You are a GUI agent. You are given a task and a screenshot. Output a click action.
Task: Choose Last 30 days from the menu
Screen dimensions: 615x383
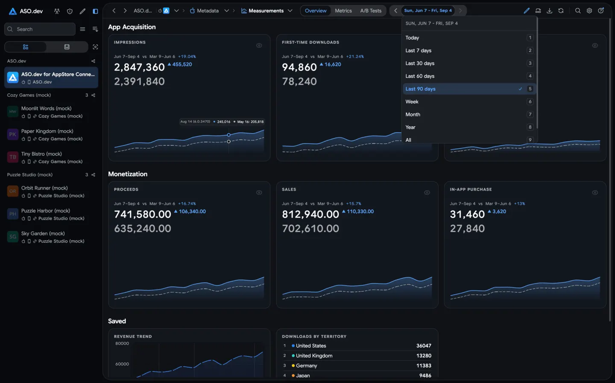[469, 63]
